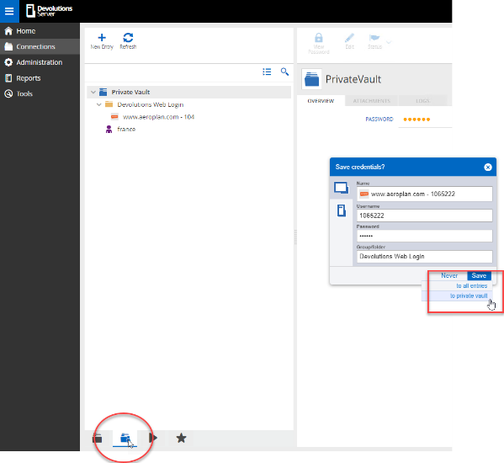Collapse the Devolutions Web Login folder
The width and height of the screenshot is (504, 463).
click(99, 104)
